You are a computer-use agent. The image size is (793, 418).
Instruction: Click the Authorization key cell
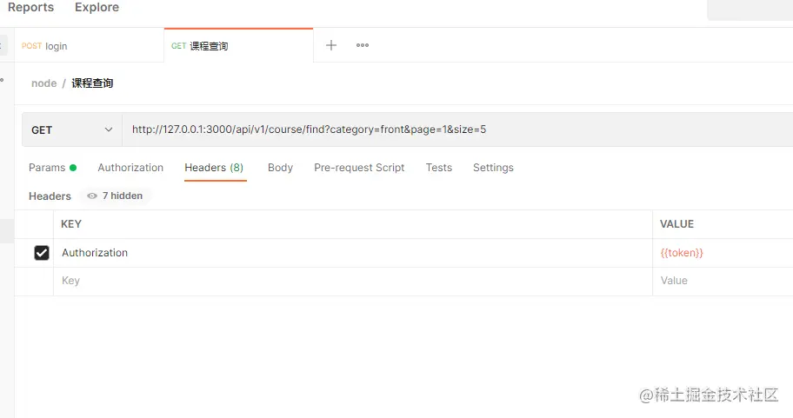(x=352, y=253)
